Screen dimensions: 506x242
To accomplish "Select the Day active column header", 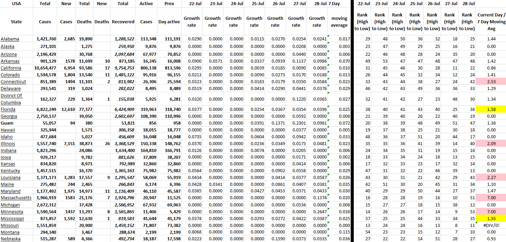I will point(169,22).
